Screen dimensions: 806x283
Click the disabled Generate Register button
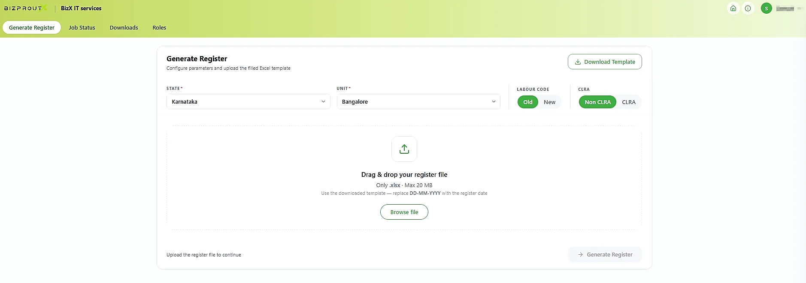point(605,254)
